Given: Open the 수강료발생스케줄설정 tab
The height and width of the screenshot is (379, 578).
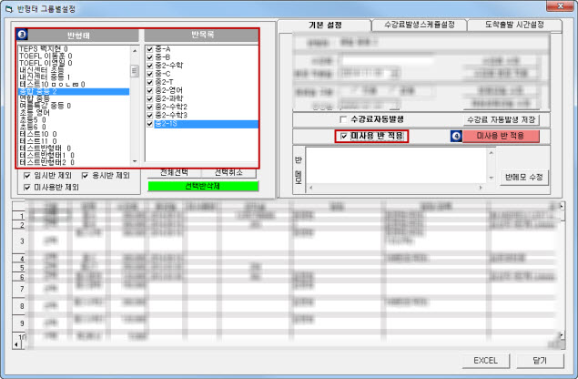Looking at the screenshot, I should click(419, 25).
